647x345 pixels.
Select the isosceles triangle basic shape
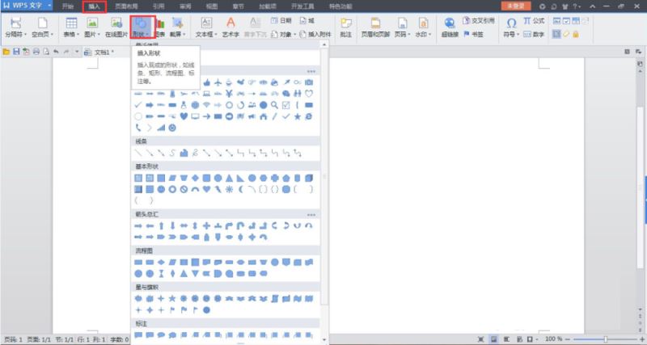tap(230, 178)
